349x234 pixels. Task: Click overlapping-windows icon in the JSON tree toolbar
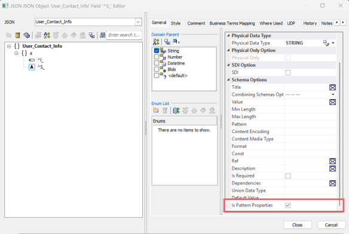pyautogui.click(x=91, y=35)
